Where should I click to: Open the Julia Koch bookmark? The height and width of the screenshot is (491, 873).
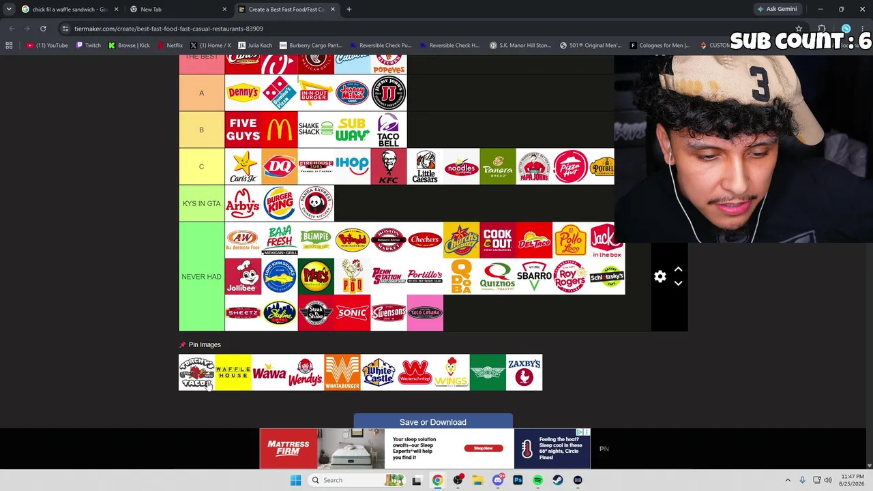click(x=255, y=46)
